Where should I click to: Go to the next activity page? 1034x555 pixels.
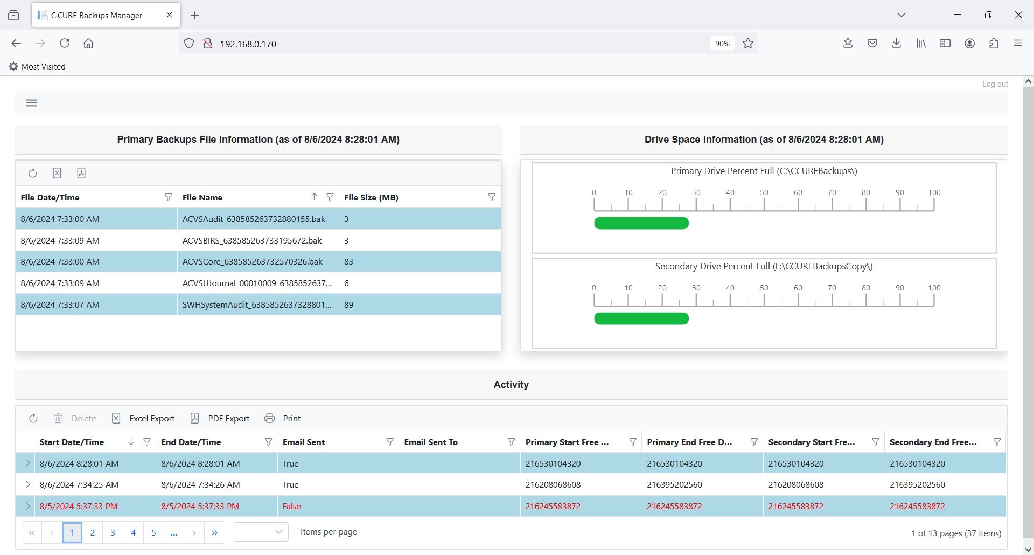[x=194, y=532]
